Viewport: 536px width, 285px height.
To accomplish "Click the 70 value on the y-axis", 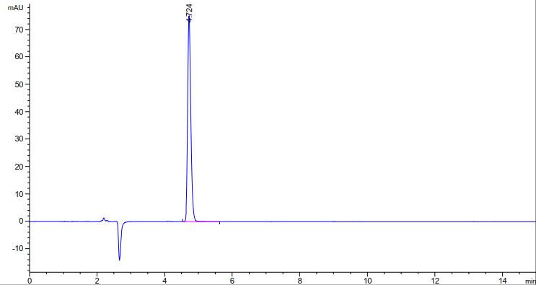I will 20,30.
